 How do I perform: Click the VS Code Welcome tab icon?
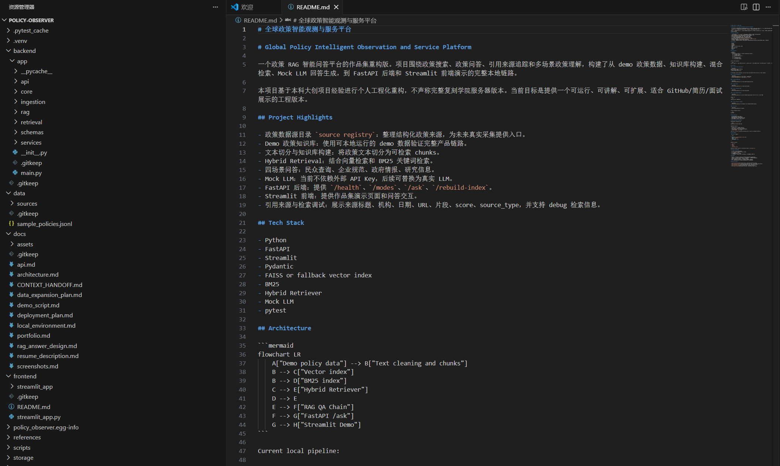235,7
